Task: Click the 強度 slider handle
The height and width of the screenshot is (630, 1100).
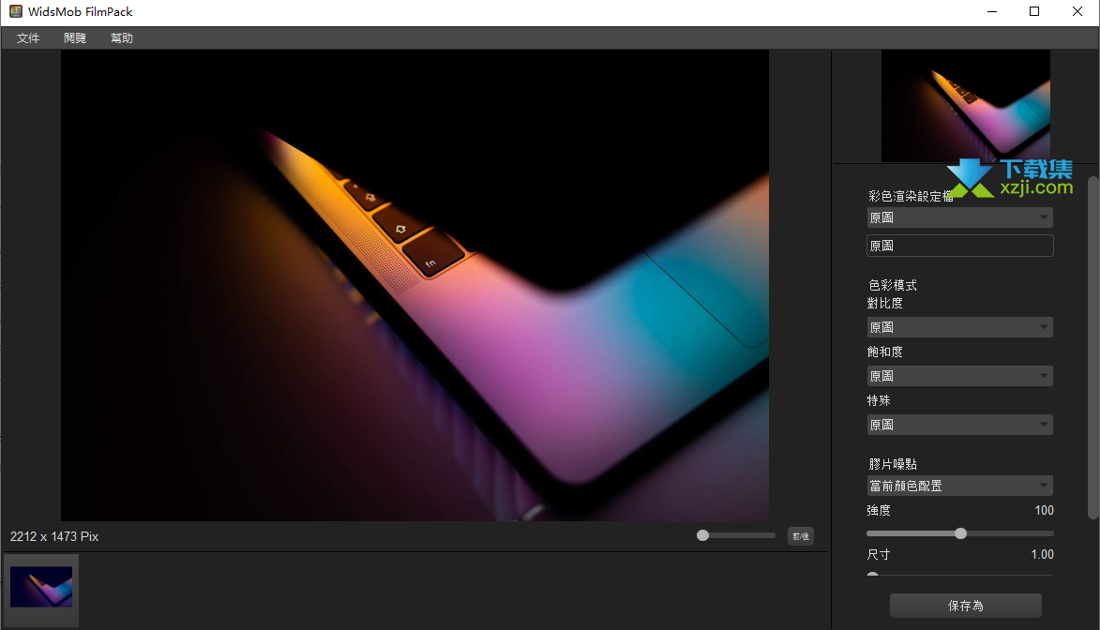Action: tap(960, 533)
